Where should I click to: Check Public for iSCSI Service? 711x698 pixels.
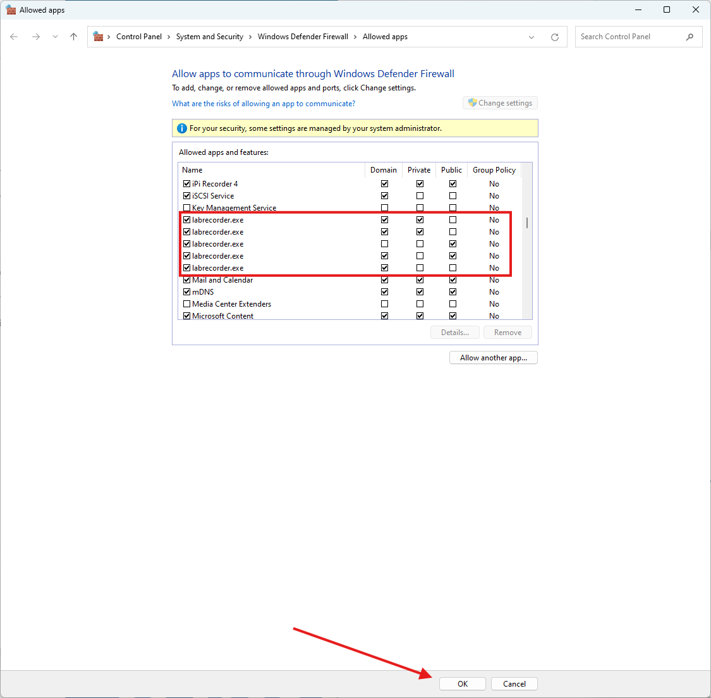tap(453, 196)
